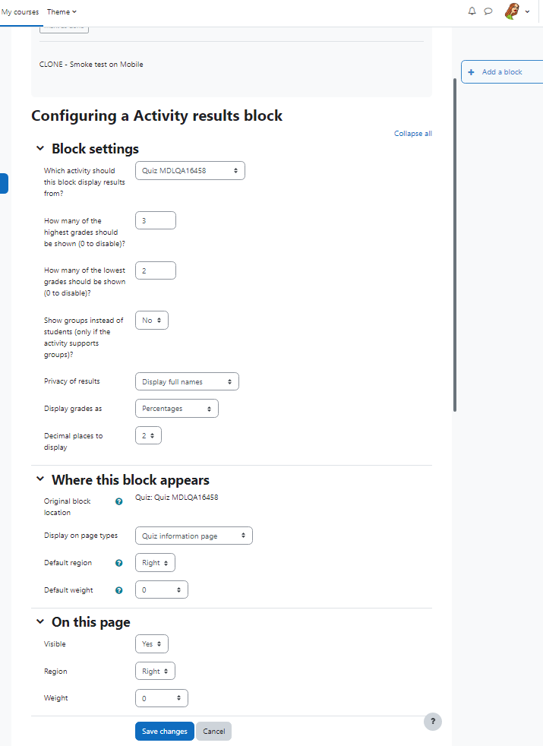The image size is (543, 746).
Task: Open the user avatar menu
Action: click(x=517, y=11)
